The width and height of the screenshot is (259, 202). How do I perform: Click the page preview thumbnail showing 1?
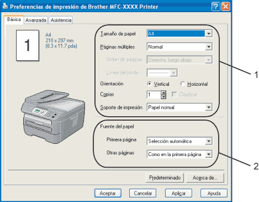28,45
